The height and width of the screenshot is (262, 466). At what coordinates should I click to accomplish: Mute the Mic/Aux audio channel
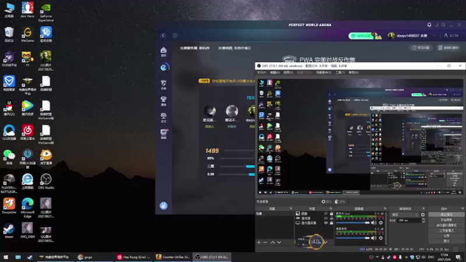(373, 223)
